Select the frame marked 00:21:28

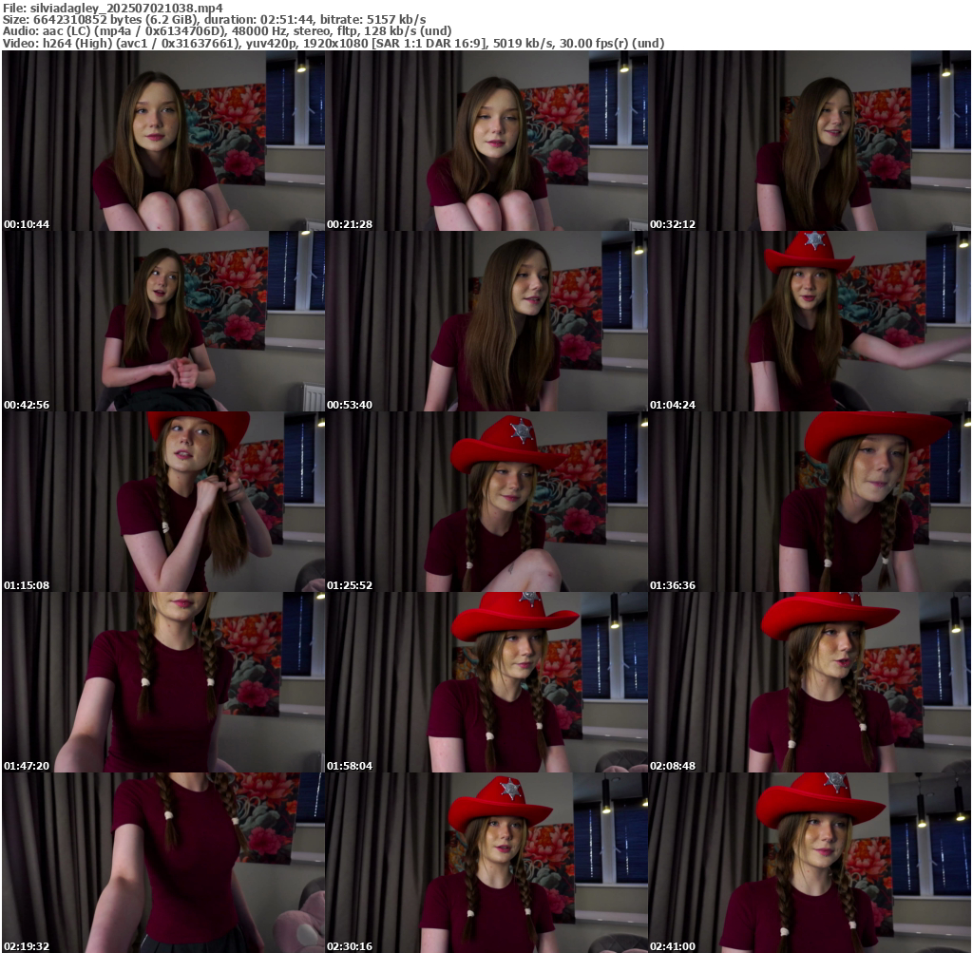point(486,141)
